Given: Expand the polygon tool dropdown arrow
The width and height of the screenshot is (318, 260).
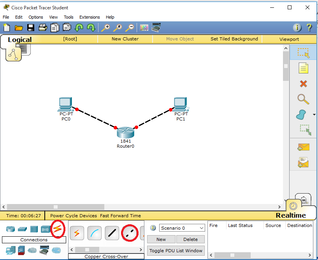Looking at the screenshot, I should [314, 115].
